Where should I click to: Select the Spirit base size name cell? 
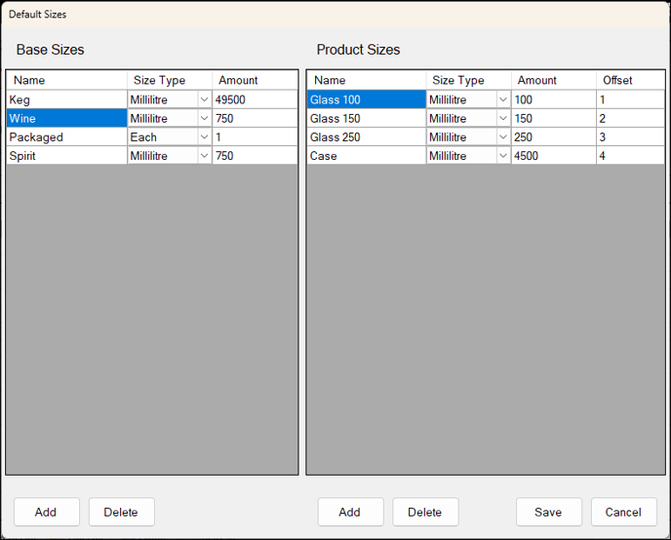tap(66, 156)
